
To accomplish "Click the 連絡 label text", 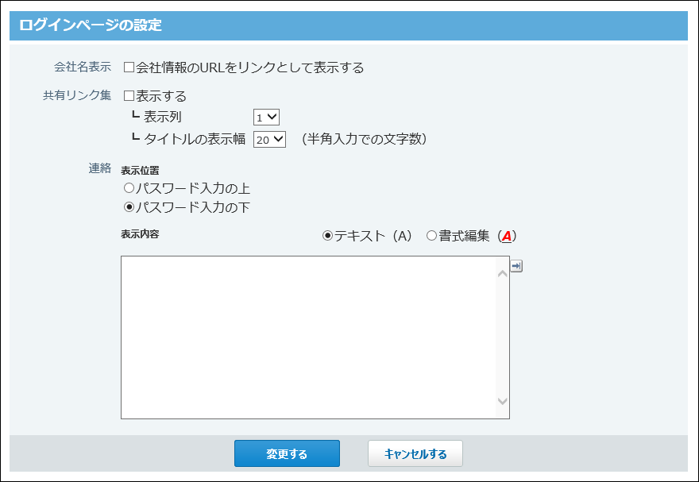I will point(100,168).
